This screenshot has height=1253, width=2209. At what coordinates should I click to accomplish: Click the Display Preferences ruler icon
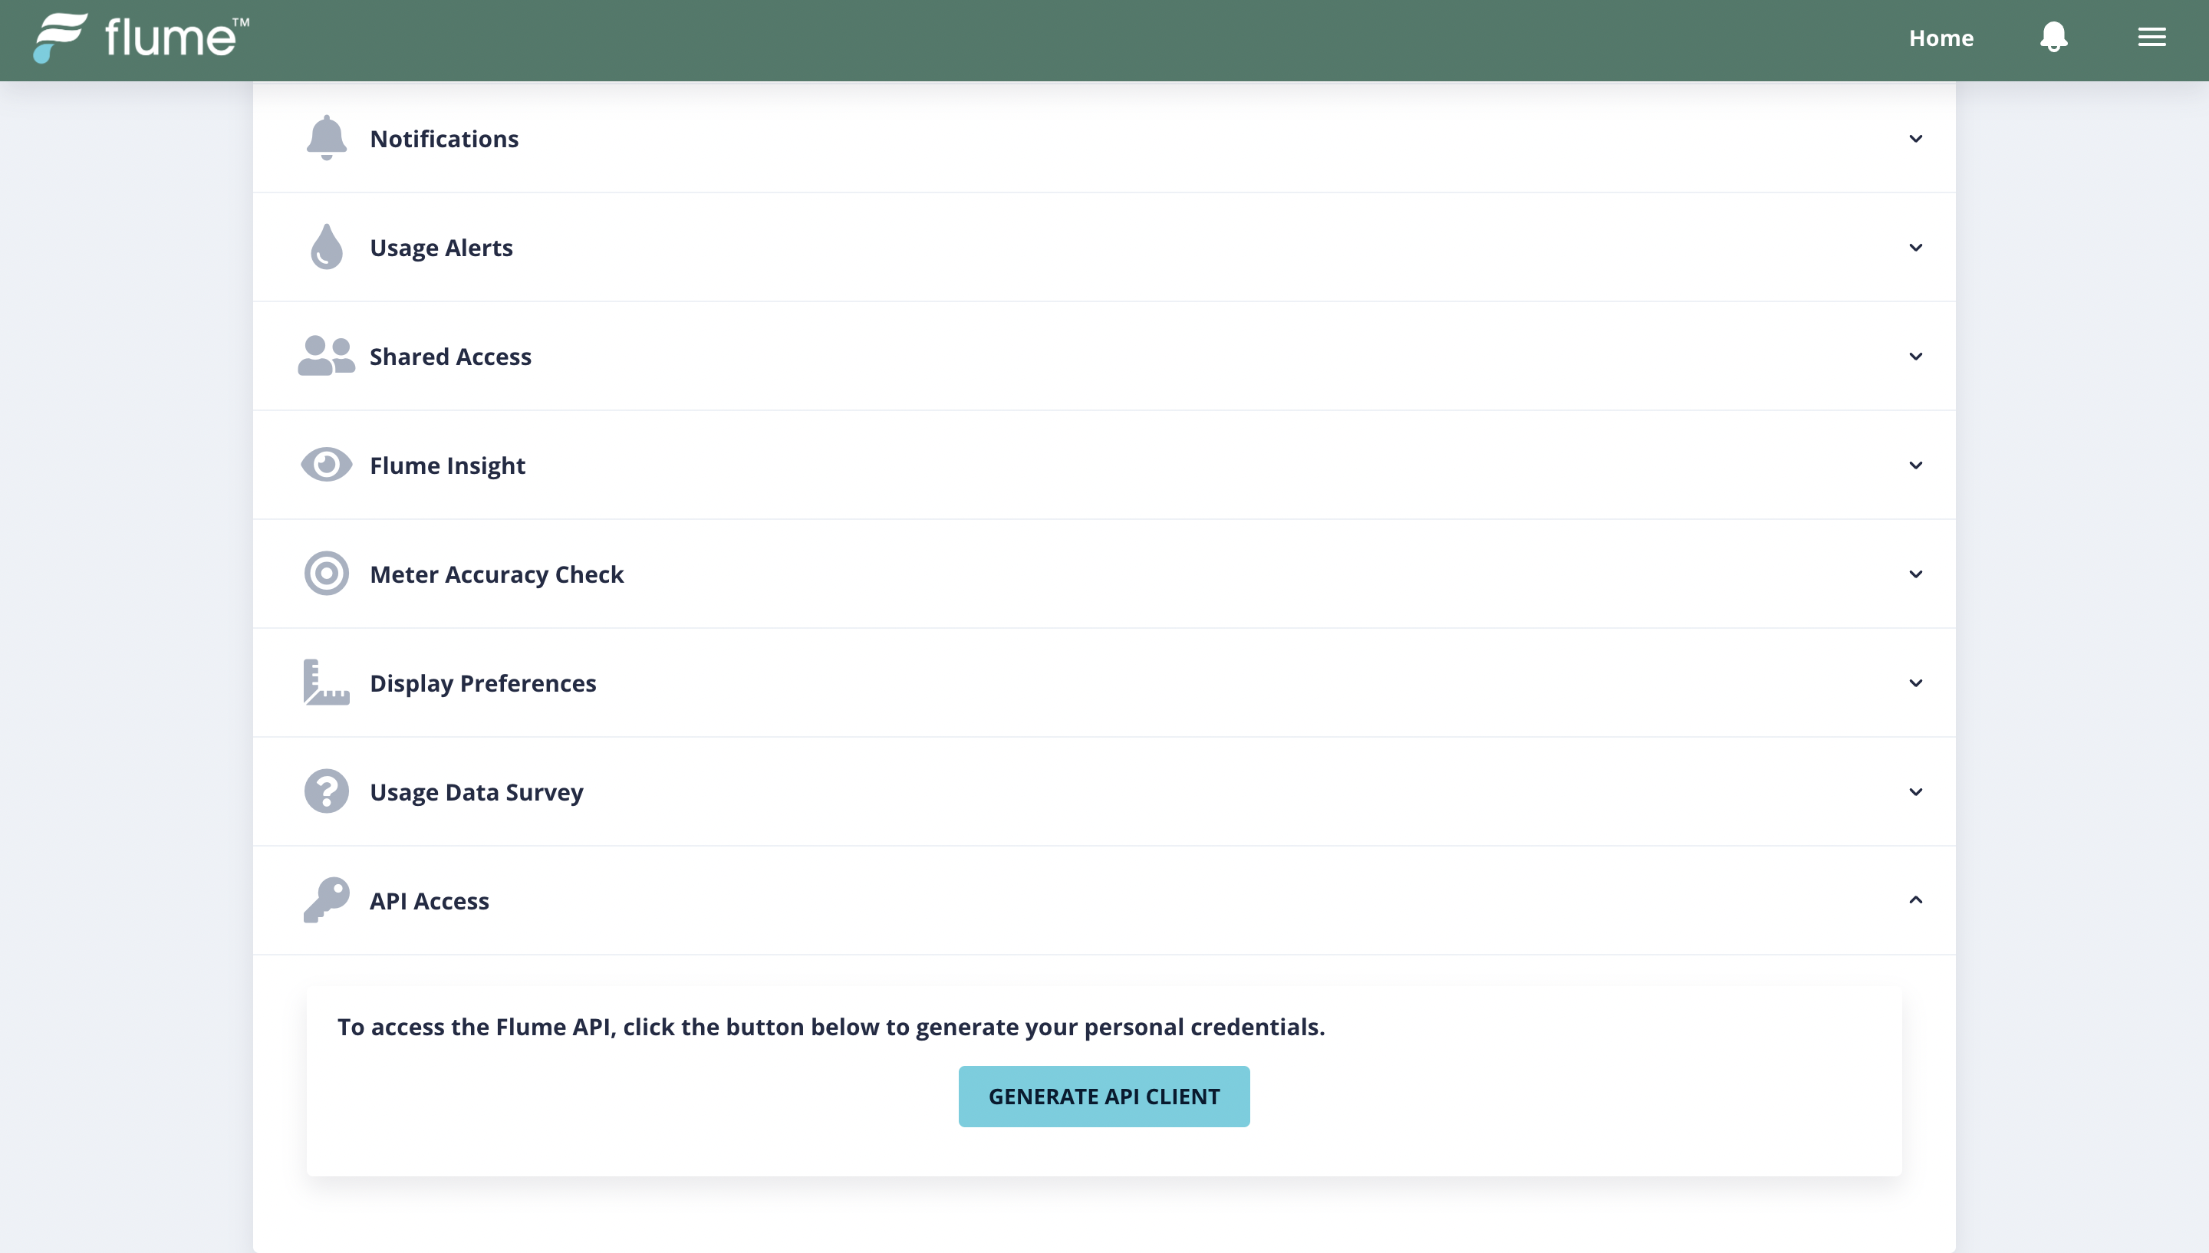tap(326, 682)
